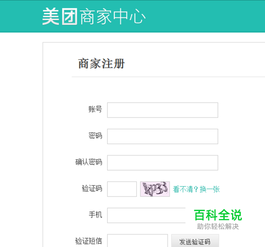Focus the 账号 input field

(163, 110)
